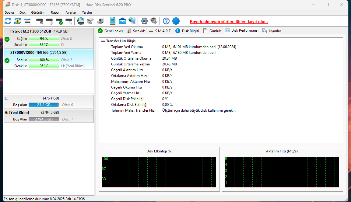Viewport: 351px width, 202px height.
Task: Click the C: 23,2 GB free space bar
Action: 44,105
